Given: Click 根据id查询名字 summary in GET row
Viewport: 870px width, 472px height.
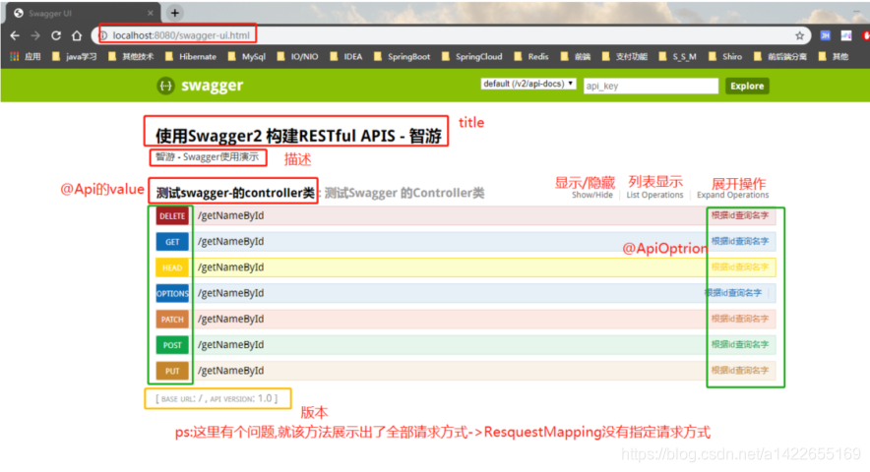Looking at the screenshot, I should 740,241.
